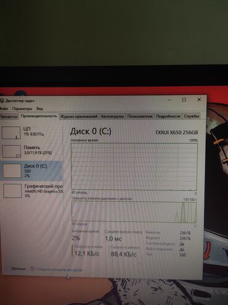The image size is (228, 305).
Task: Click the Память mini graph thumbnail
Action: point(12,151)
